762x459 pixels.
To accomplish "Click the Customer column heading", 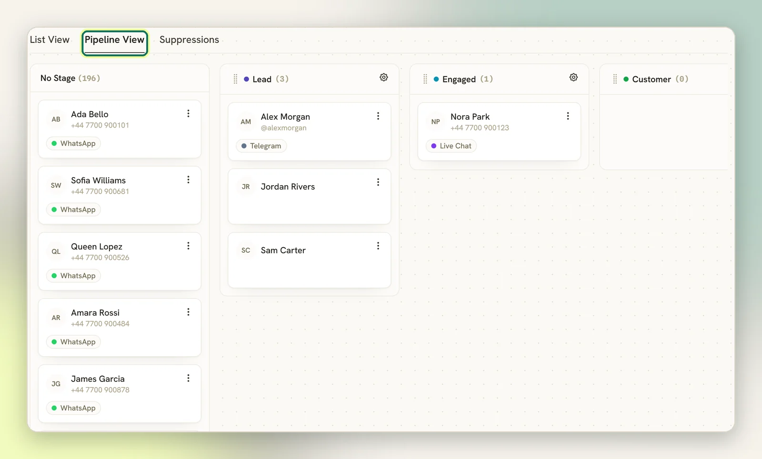I will tap(660, 79).
